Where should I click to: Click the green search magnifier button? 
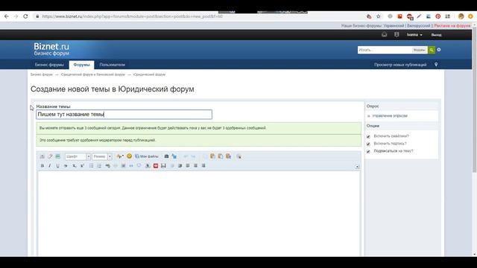point(432,50)
